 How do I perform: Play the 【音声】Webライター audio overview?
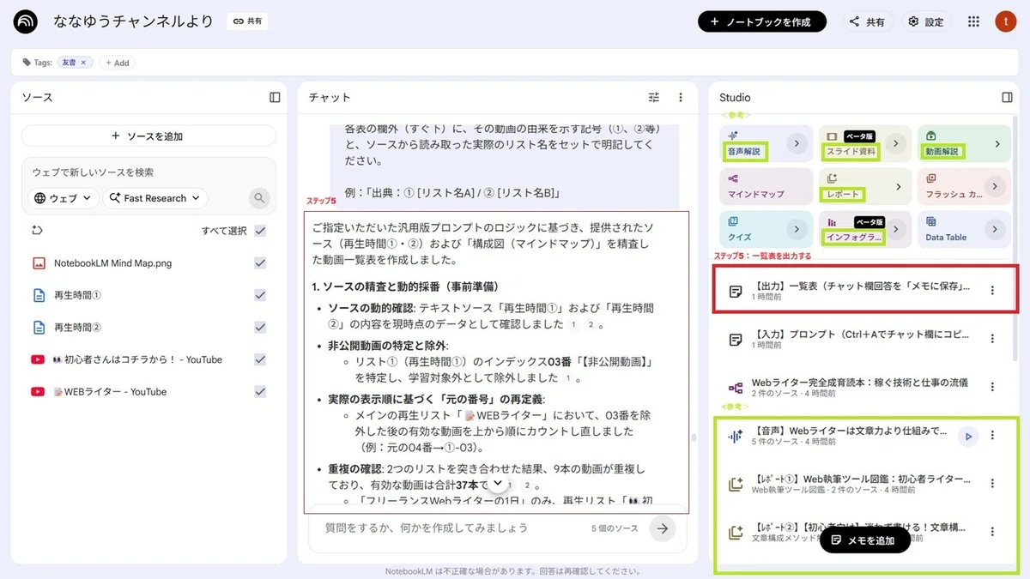point(968,436)
